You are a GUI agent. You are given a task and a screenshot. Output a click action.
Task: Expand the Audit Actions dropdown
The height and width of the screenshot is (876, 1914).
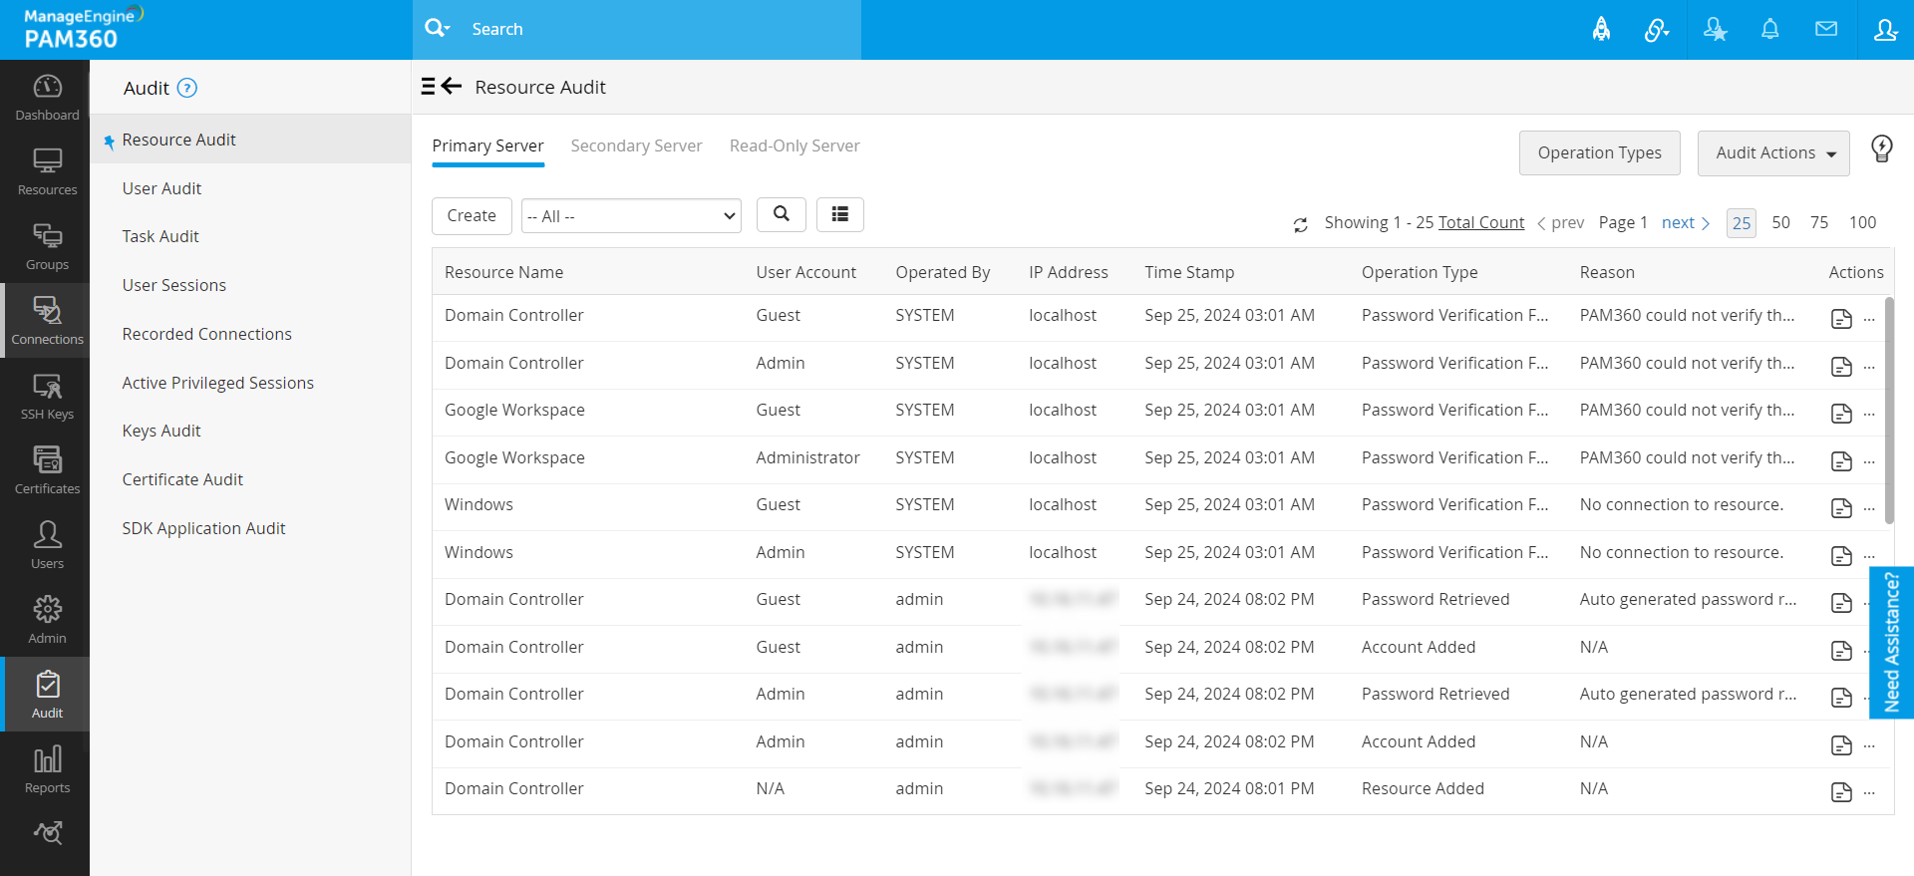pos(1773,153)
